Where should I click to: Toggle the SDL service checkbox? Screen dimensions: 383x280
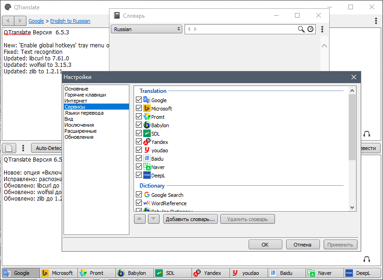click(139, 133)
